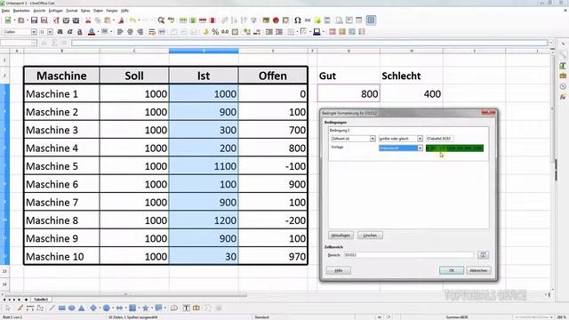Click the range shrink button next to Bereich
The image size is (569, 320).
483,255
